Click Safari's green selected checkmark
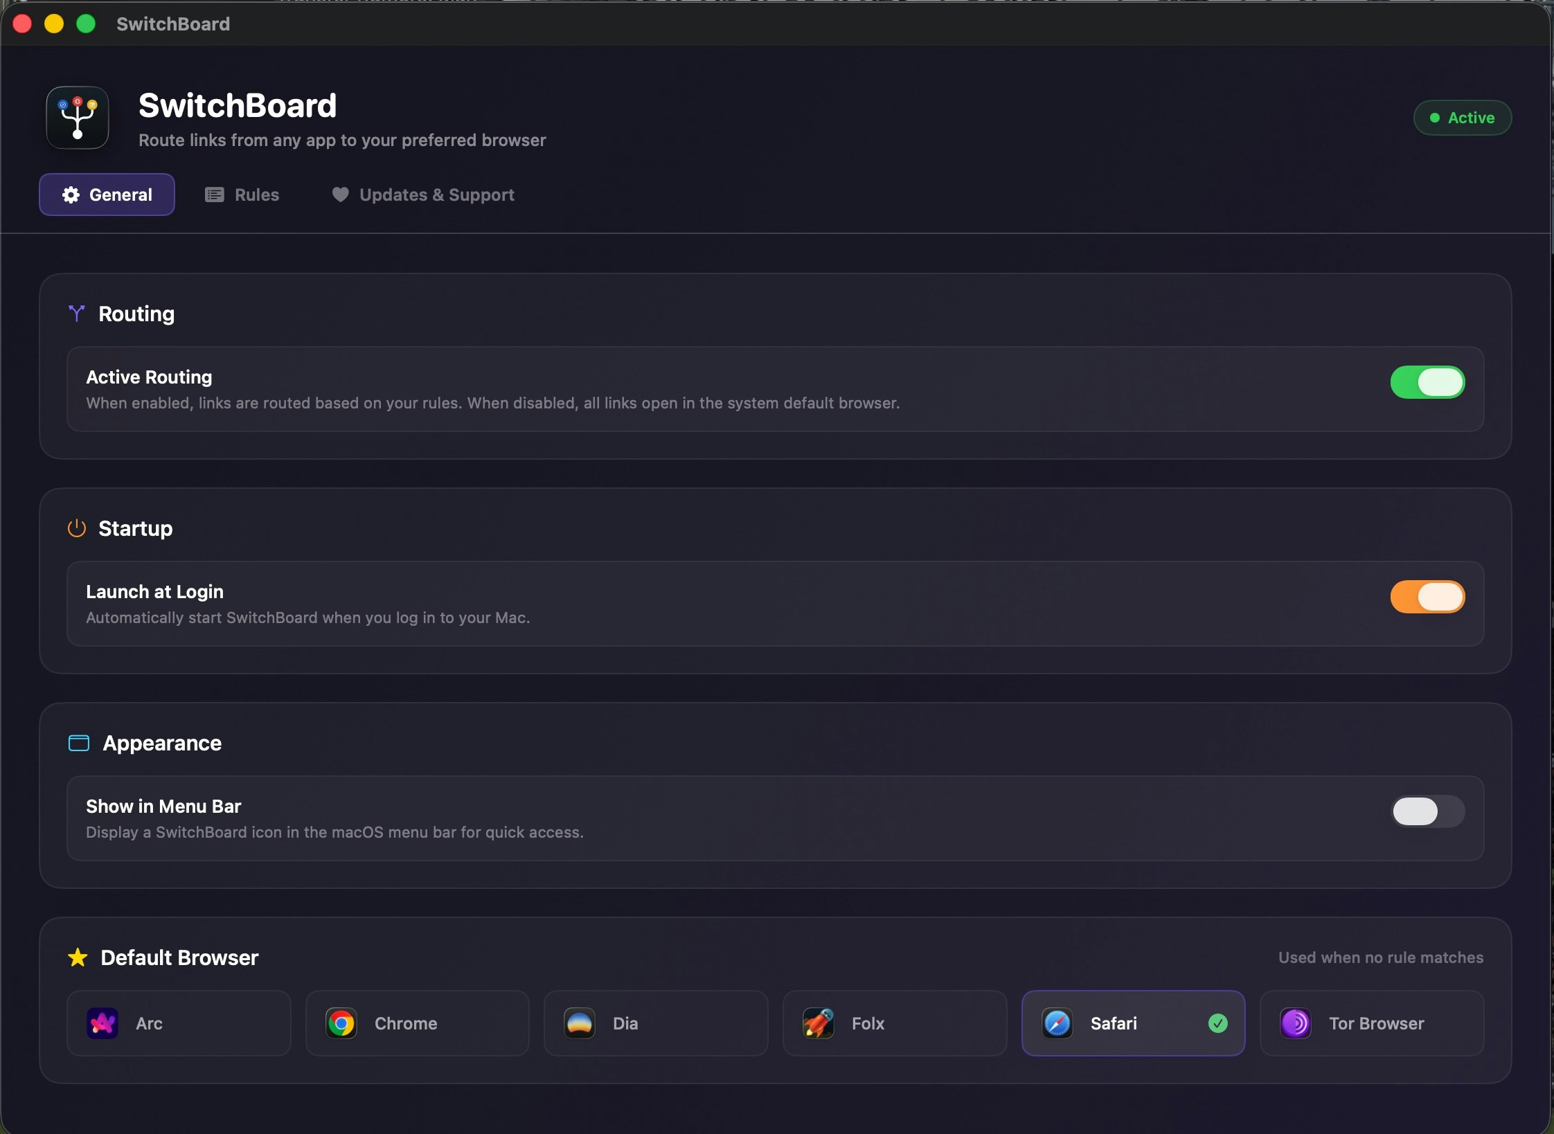Screen dimensions: 1554x1134 1217,1023
